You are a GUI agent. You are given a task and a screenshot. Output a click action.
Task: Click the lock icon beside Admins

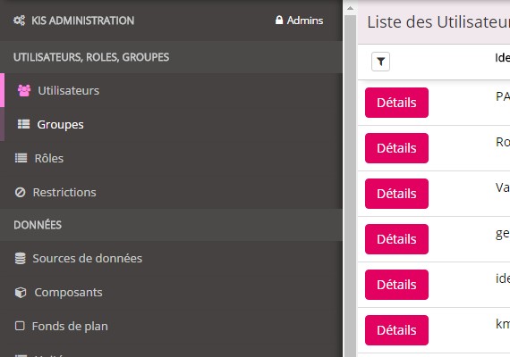coord(279,21)
